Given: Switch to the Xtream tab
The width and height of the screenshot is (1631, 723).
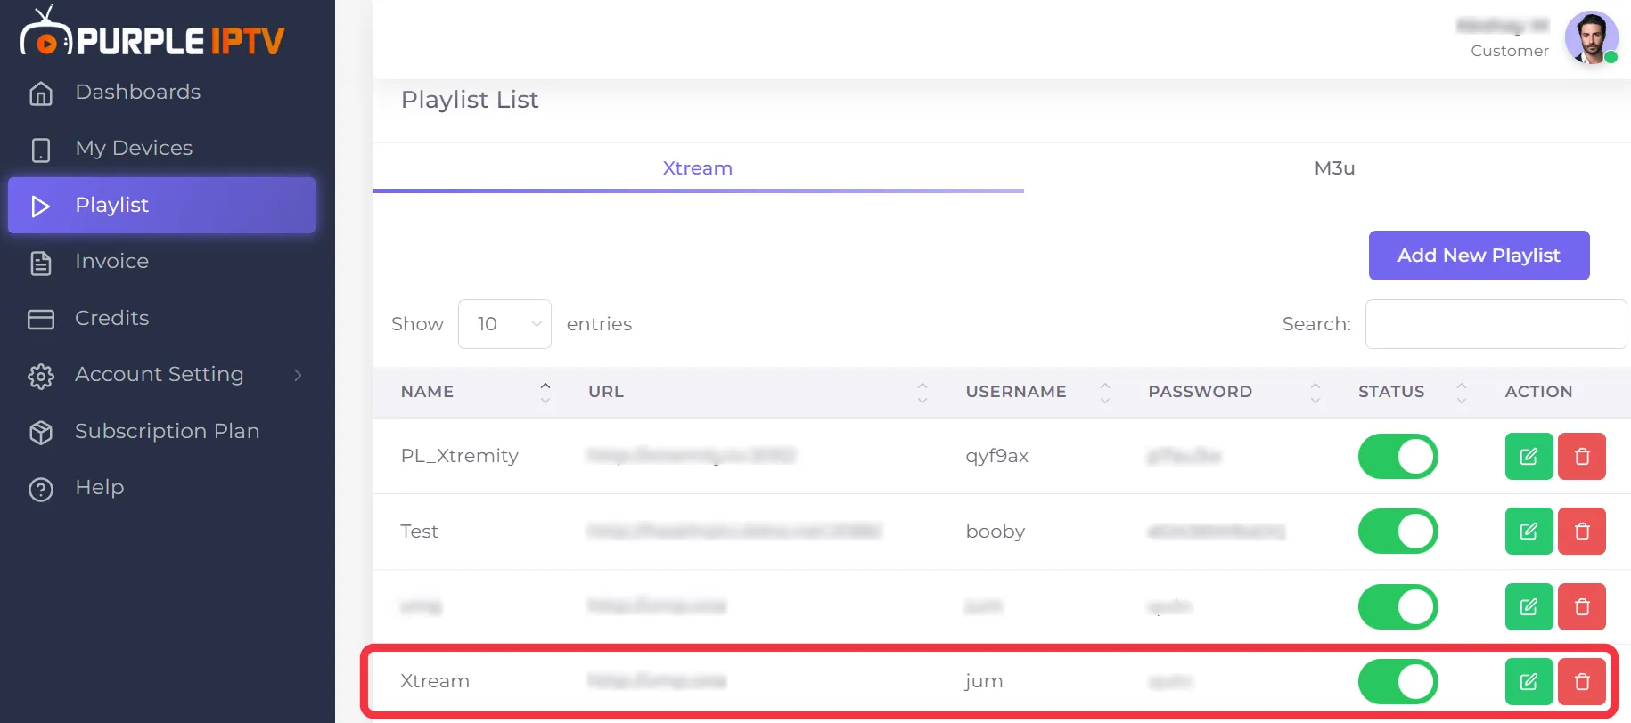Looking at the screenshot, I should [x=698, y=167].
